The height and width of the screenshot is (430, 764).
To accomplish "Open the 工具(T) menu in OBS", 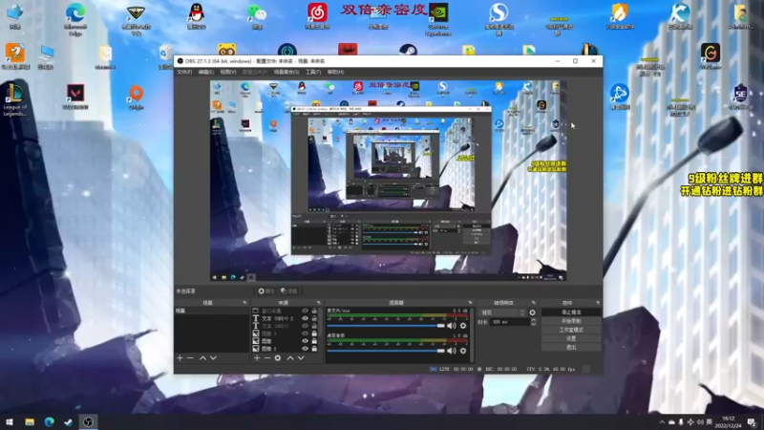I will [x=313, y=72].
